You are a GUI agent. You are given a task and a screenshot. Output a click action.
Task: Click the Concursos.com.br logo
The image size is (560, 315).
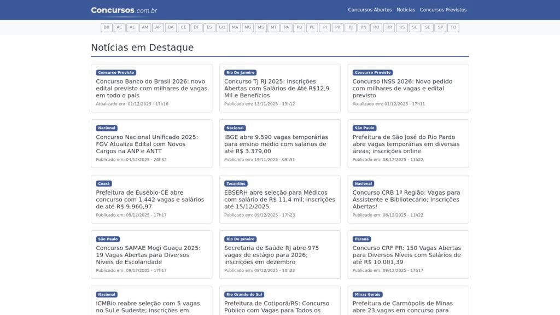coord(124,10)
